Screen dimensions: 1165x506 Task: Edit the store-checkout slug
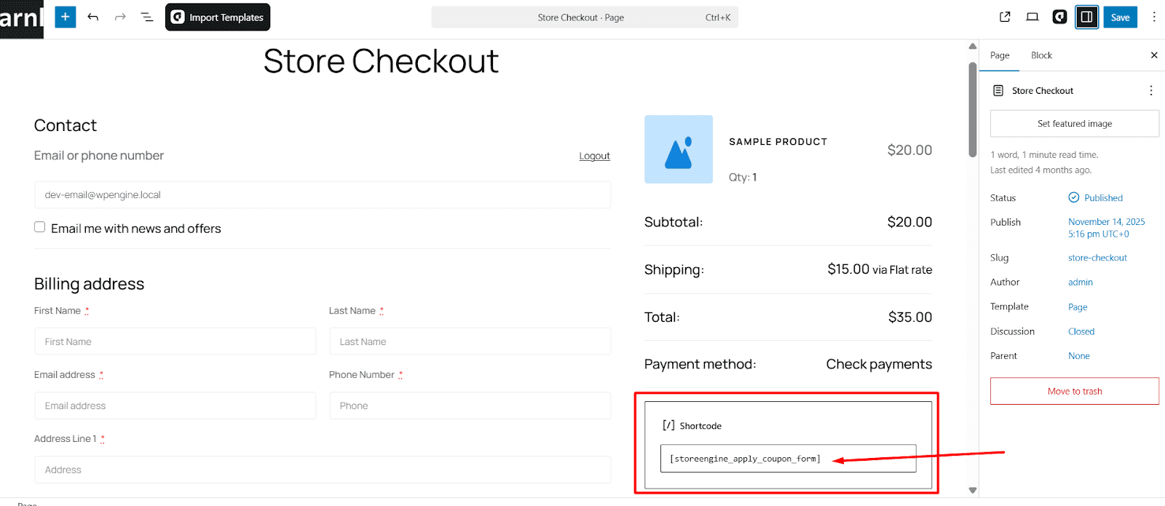[1097, 258]
